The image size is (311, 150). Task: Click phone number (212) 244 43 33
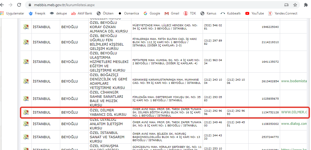[x=213, y=137]
